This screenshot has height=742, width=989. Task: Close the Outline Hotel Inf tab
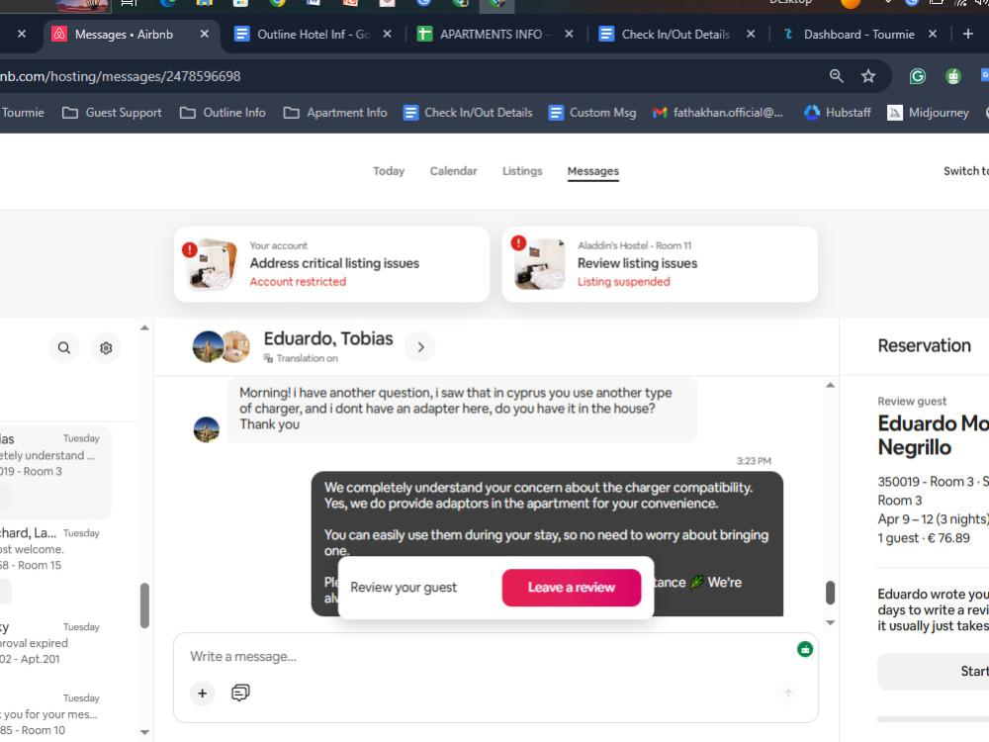pyautogui.click(x=388, y=34)
